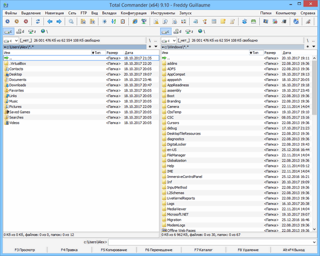
Task: Open the Конфигурация menu
Action: 133,12
